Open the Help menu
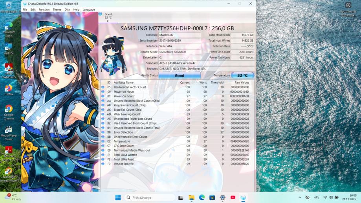This screenshot has width=361, height=203. point(76,10)
